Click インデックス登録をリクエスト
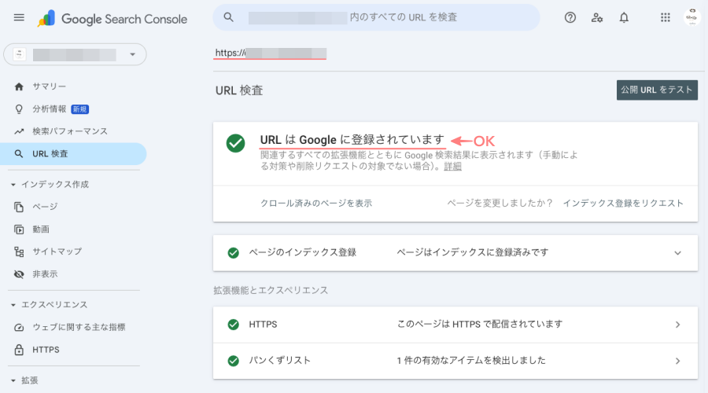 pyautogui.click(x=623, y=204)
